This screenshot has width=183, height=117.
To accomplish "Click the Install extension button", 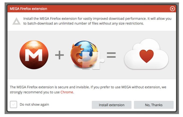I will point(112,105).
